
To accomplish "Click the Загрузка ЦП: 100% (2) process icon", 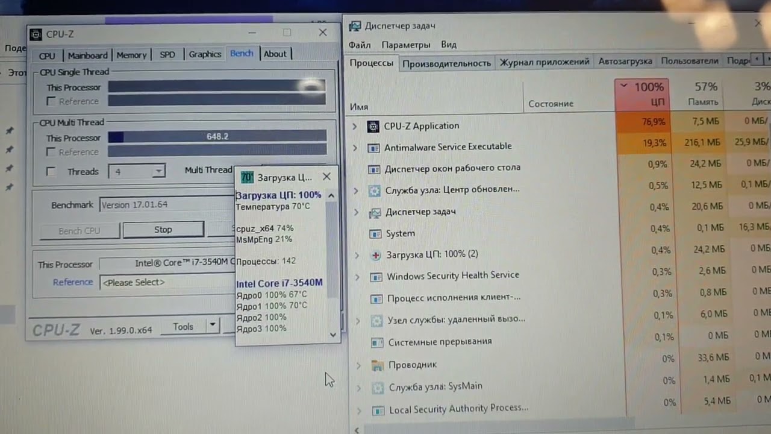I will [x=376, y=255].
